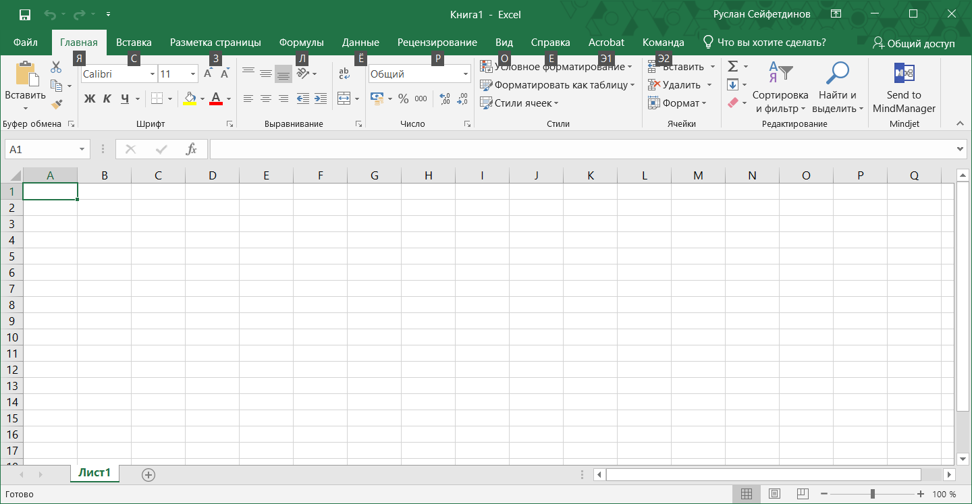972x504 pixels.
Task: Select the Лист1 sheet tab
Action: (94, 473)
